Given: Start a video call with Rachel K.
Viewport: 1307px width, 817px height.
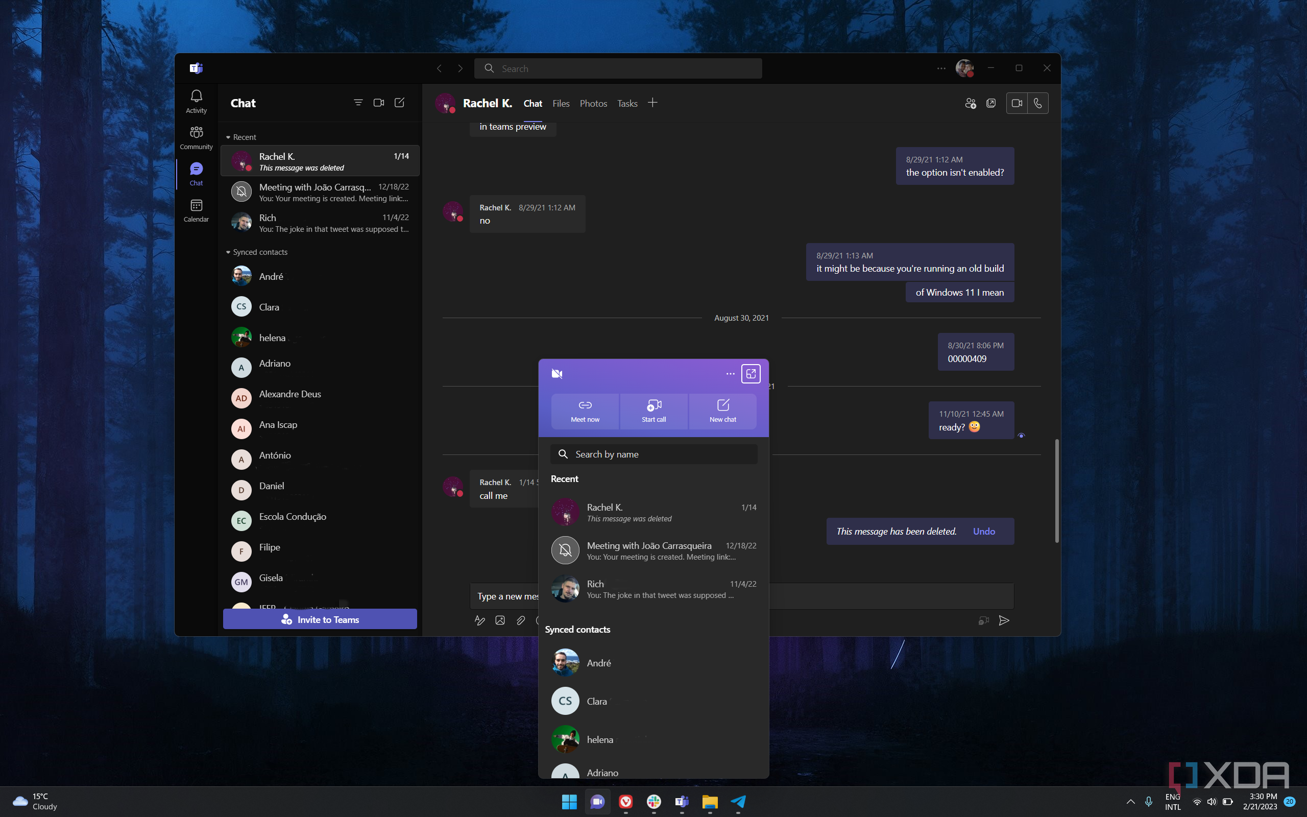Looking at the screenshot, I should [x=1017, y=103].
